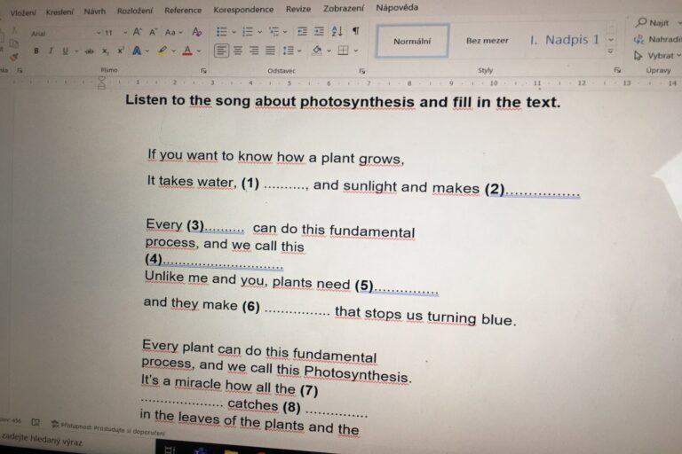682x454 pixels.
Task: Click the bullet list icon
Action: pyautogui.click(x=221, y=31)
